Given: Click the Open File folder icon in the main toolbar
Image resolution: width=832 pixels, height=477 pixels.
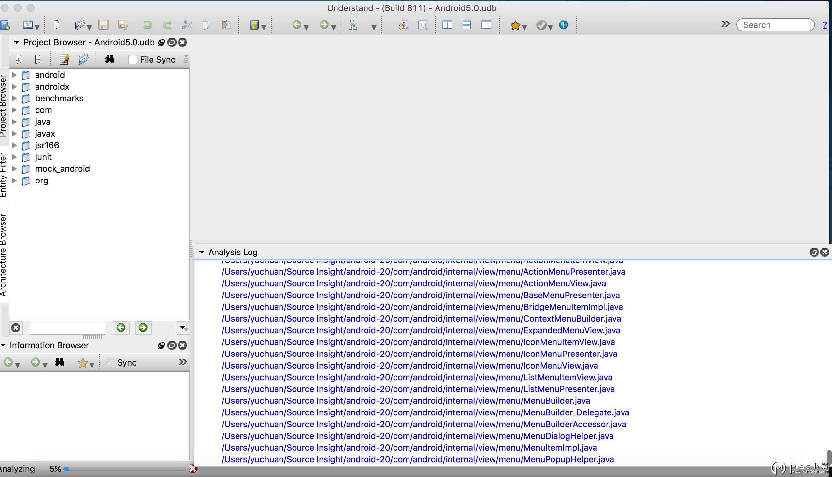Looking at the screenshot, I should pyautogui.click(x=79, y=25).
